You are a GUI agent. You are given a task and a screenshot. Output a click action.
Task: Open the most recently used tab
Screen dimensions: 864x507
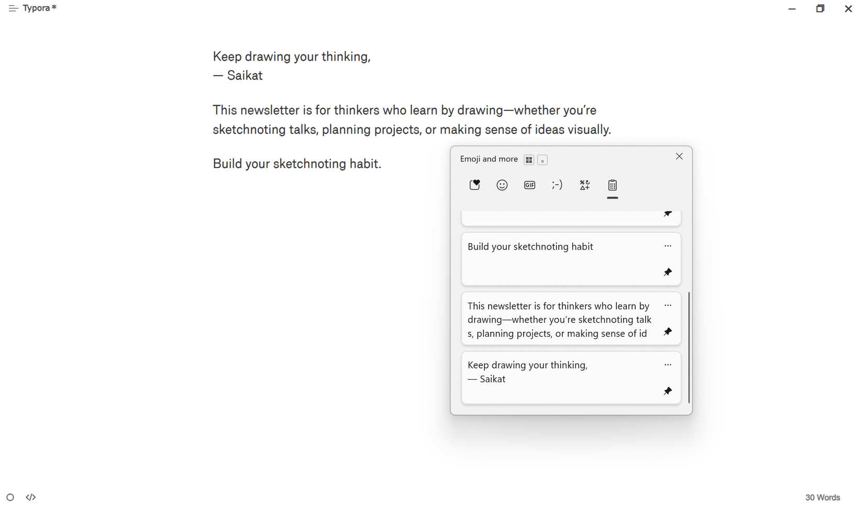[474, 185]
